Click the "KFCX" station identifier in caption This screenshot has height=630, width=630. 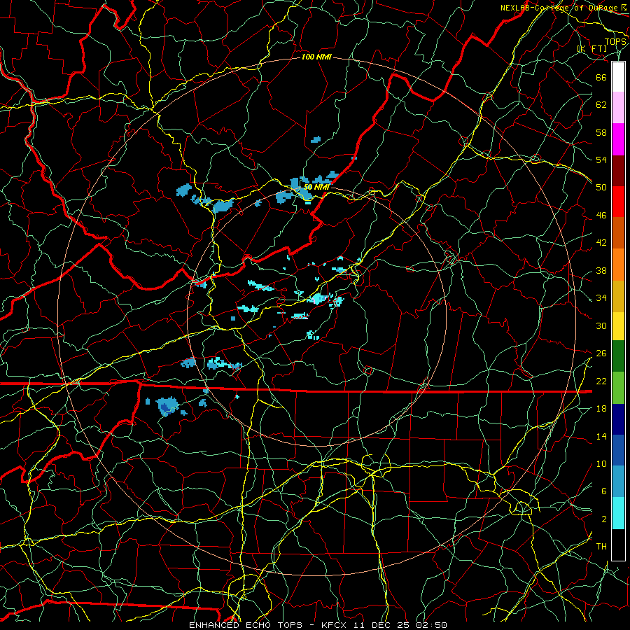click(x=335, y=625)
